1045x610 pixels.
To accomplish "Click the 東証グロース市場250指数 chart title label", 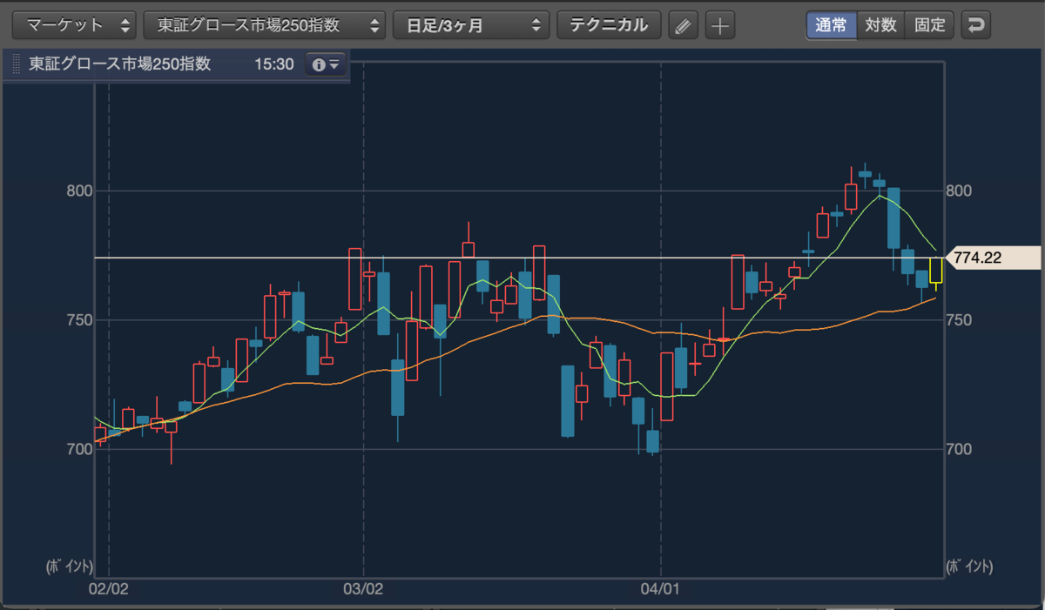I will tap(120, 64).
